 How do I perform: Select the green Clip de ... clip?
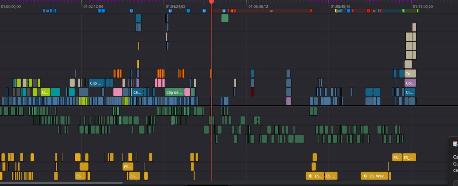coord(174,92)
